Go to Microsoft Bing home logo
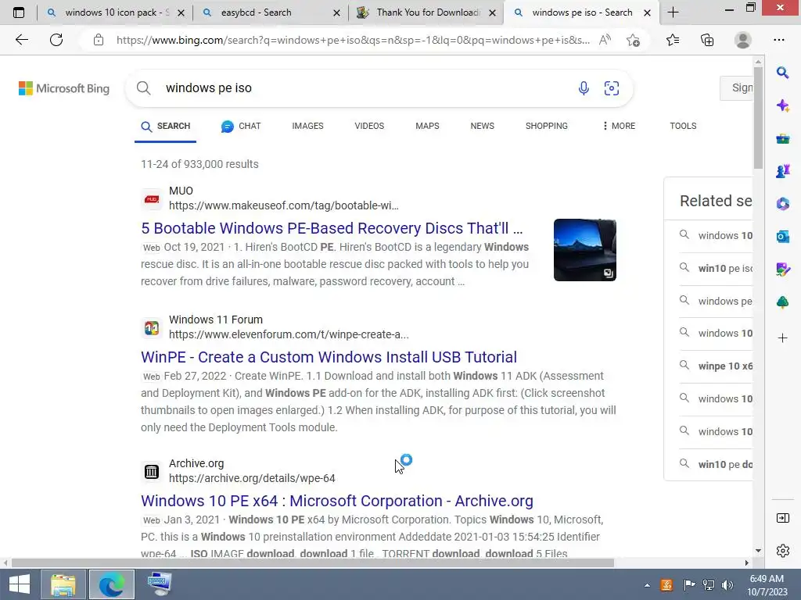801x600 pixels. [x=64, y=88]
